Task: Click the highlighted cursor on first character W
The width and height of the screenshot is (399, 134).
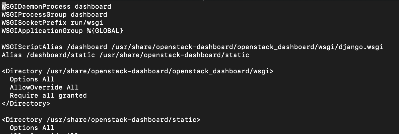Action: click(x=4, y=6)
